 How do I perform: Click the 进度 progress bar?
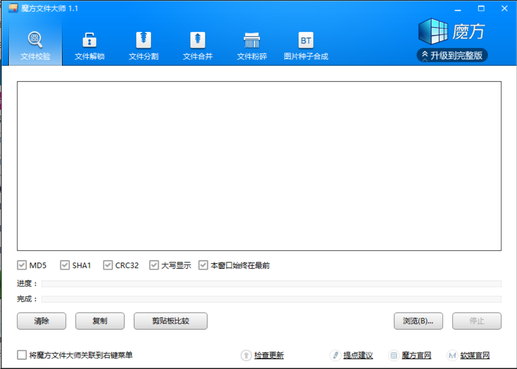coord(272,283)
